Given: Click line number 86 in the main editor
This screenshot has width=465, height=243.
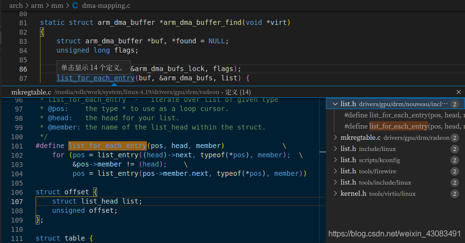Looking at the screenshot, I should 23,69.
